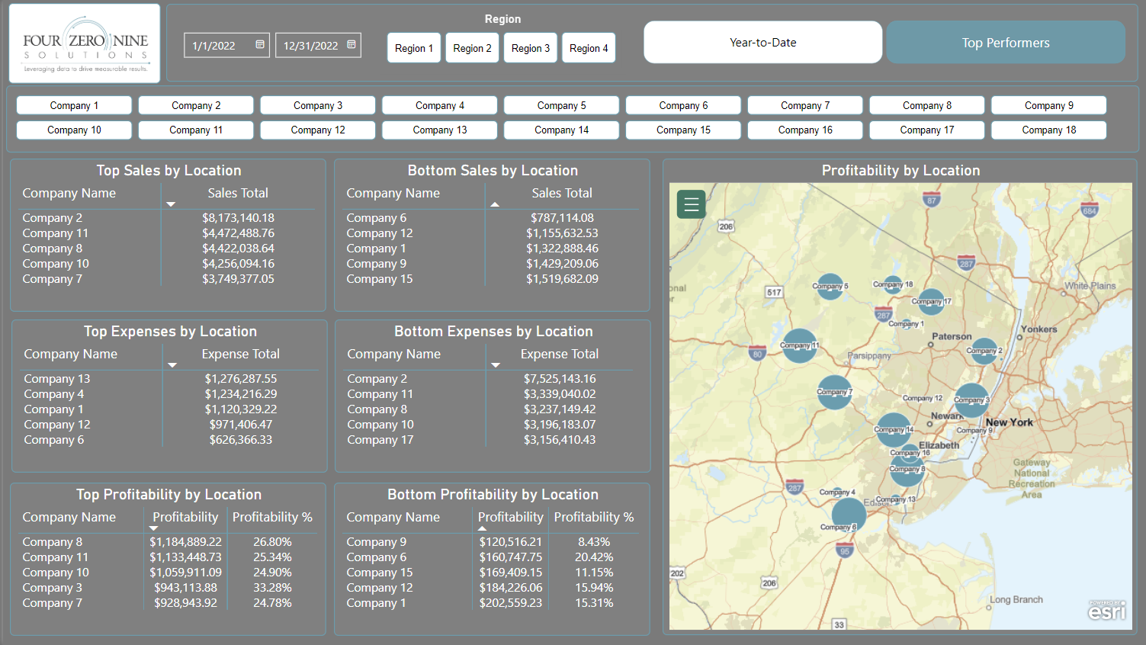Viewport: 1146px width, 645px height.
Task: Sort Top Profitability by Profitability % header
Action: click(x=272, y=517)
